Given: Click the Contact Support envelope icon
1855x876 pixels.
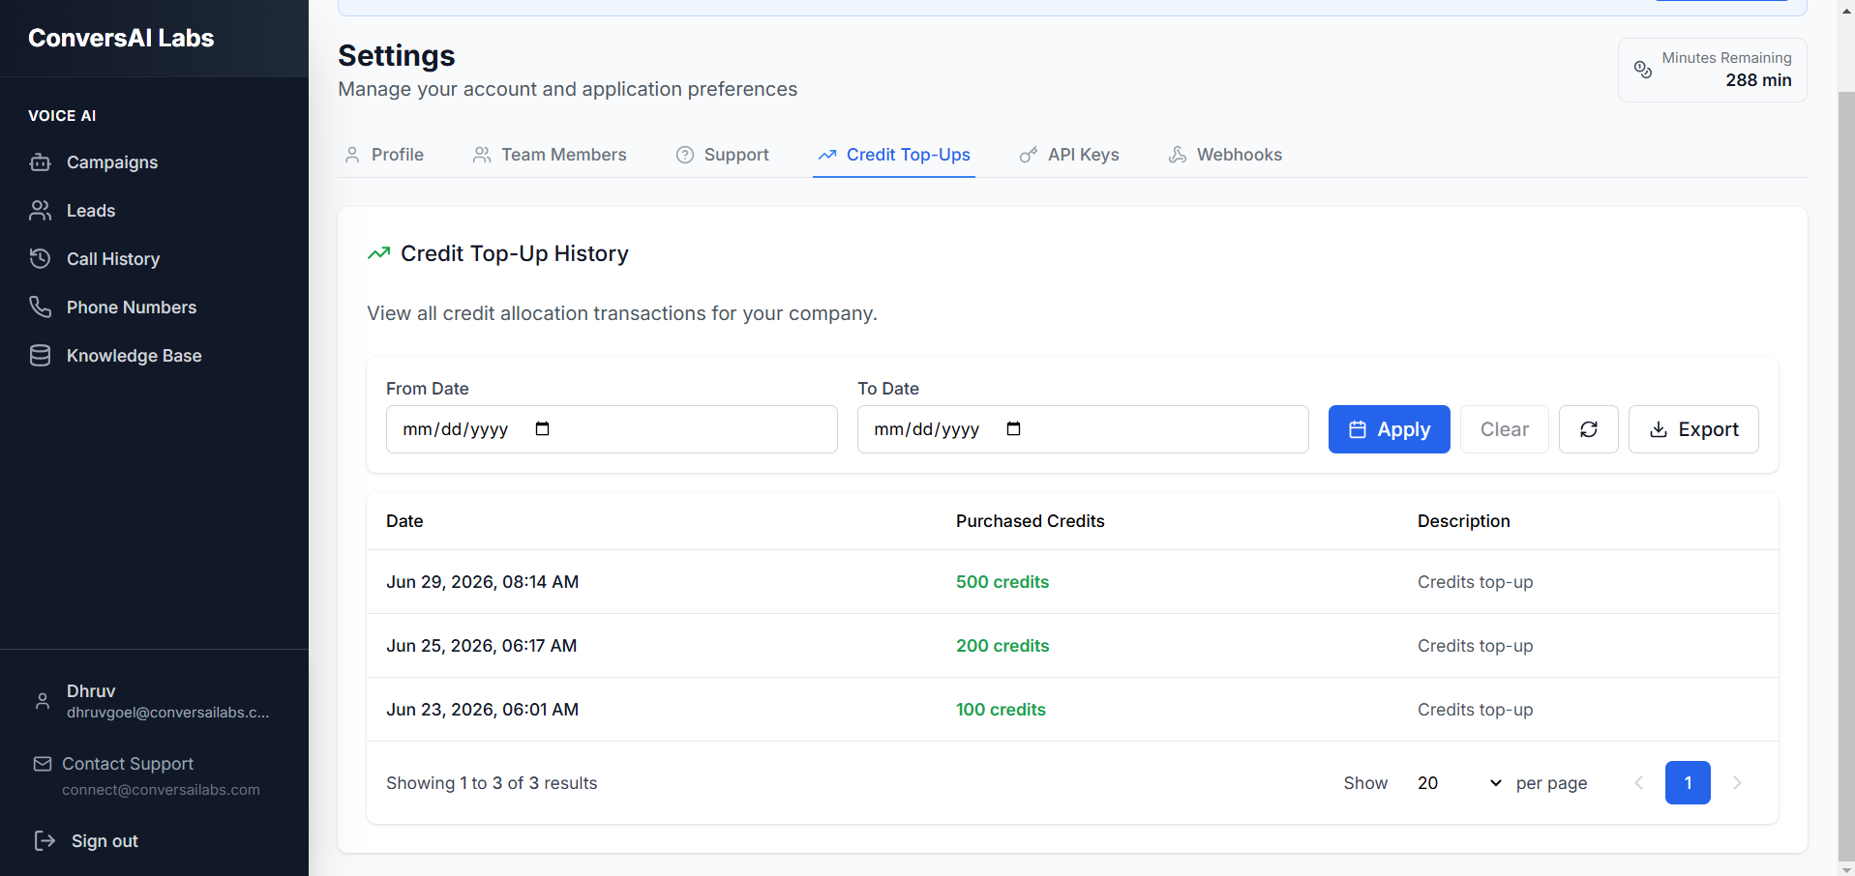Looking at the screenshot, I should 43,764.
